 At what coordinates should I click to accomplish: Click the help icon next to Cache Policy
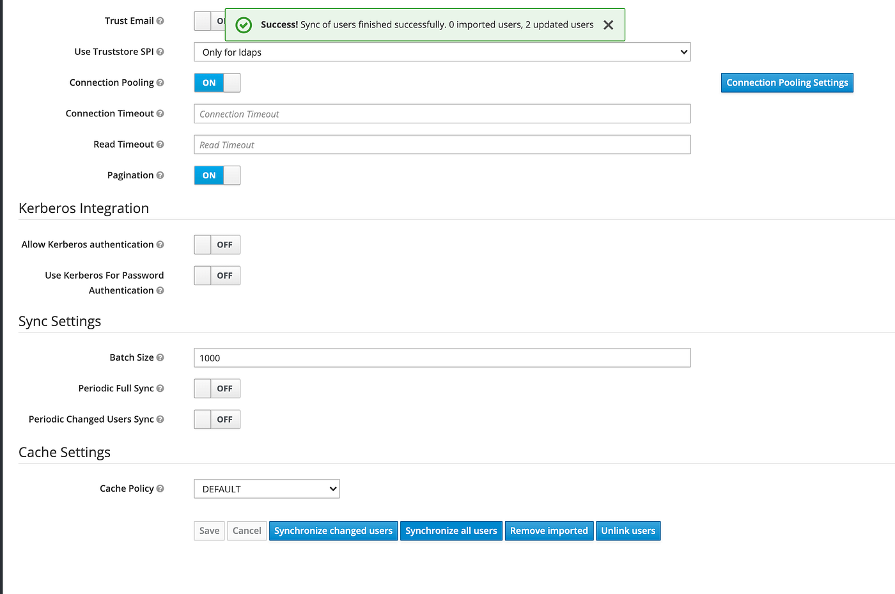[160, 488]
